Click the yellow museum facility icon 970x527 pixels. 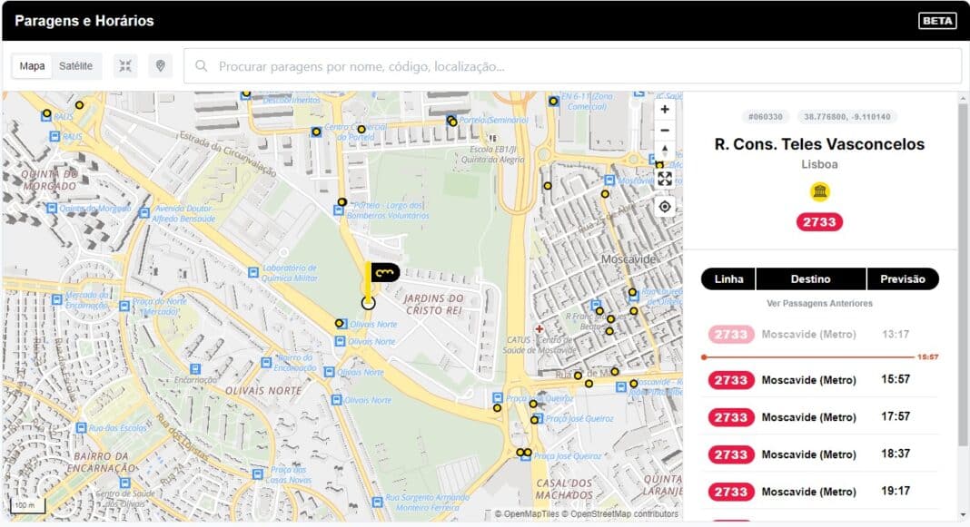[820, 191]
